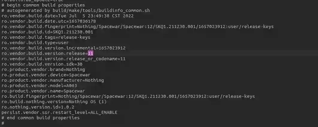Click the buildinfo_common.sh autogenerated comment line
The image size is (318, 127).
[x=76, y=10]
